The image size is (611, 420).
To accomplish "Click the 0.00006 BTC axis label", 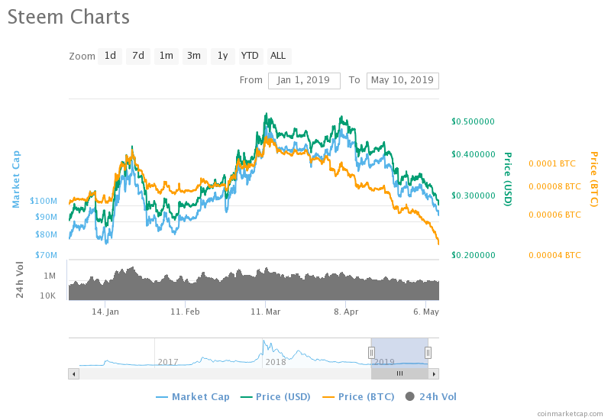I will [x=554, y=215].
